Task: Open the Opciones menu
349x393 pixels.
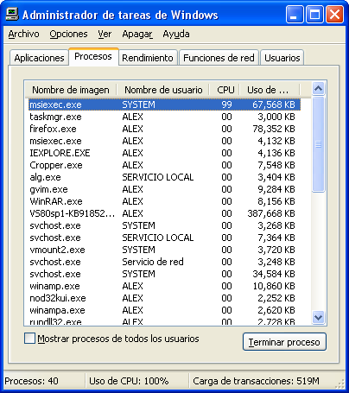Action: [x=68, y=34]
